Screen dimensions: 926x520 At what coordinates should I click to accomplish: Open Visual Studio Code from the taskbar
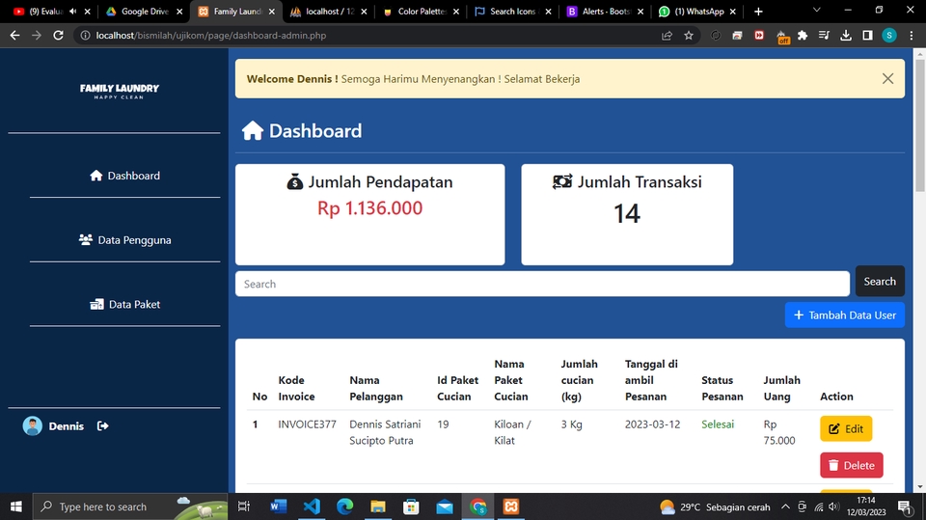[312, 506]
